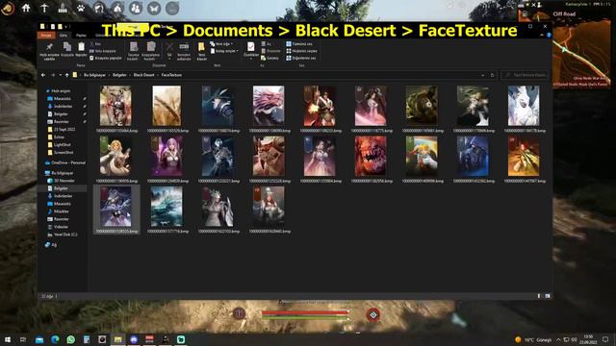Click the castle icon in game menu
616x346 pixels.
coord(63,8)
